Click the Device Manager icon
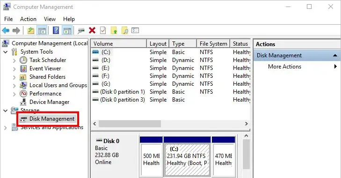This screenshot has height=178, width=341. click(23, 102)
